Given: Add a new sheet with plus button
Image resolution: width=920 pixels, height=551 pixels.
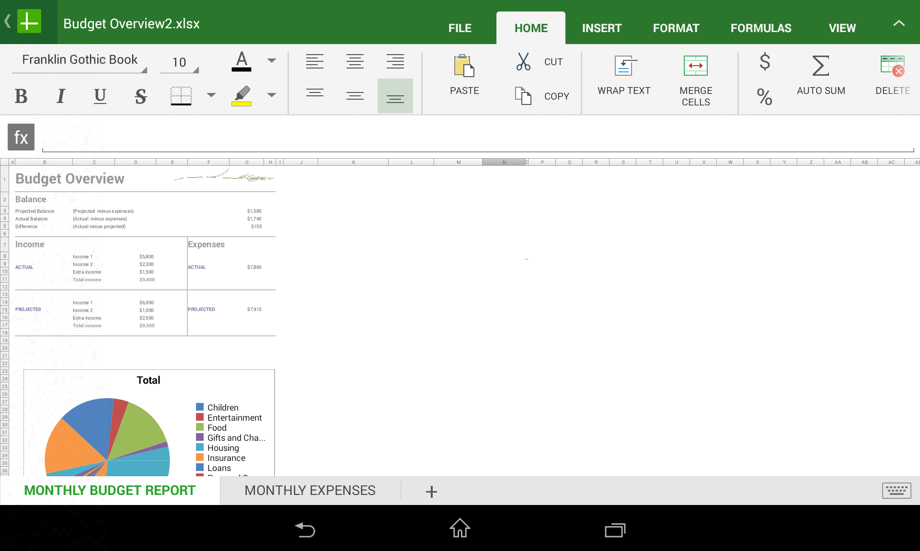Looking at the screenshot, I should tap(431, 492).
